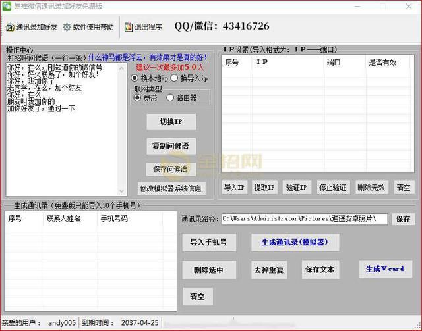Click the 去掉重复 button
This screenshot has width=422, height=331.
click(269, 270)
